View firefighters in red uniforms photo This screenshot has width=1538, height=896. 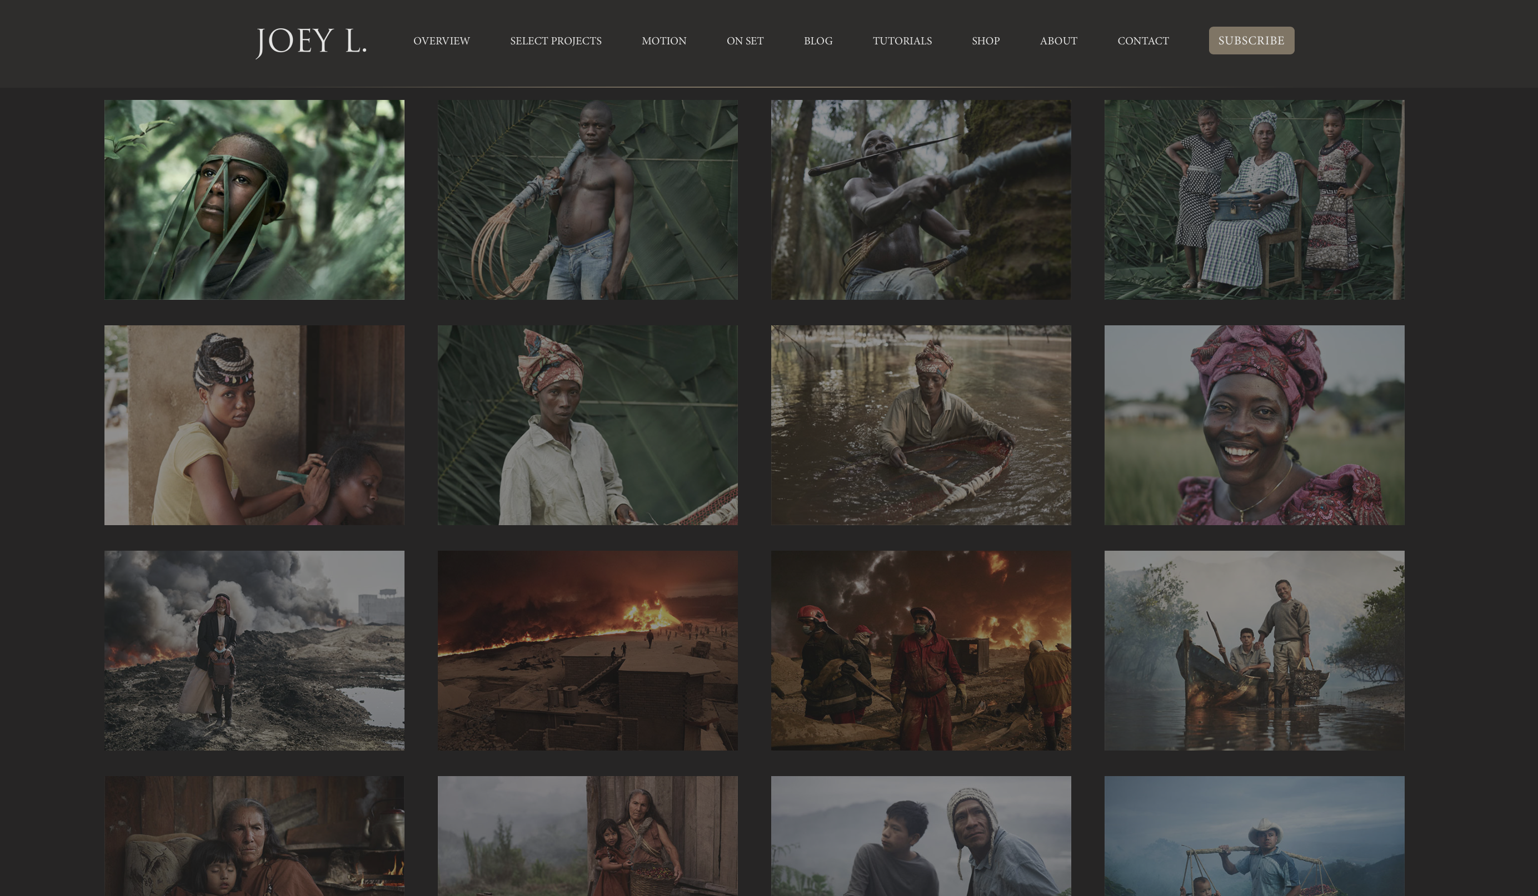tap(920, 650)
